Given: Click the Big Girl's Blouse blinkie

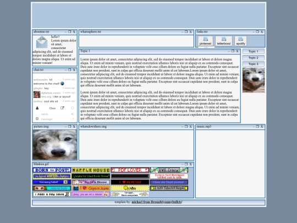Looking at the screenshot, I should coord(91,182).
